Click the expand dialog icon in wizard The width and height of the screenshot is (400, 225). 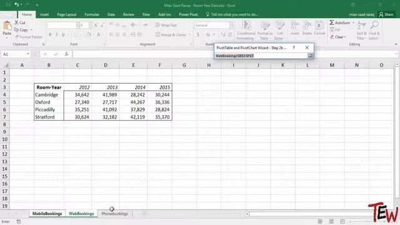310,56
